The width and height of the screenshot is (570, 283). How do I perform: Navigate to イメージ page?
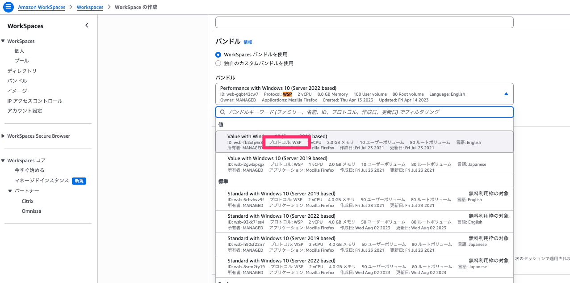(x=17, y=91)
